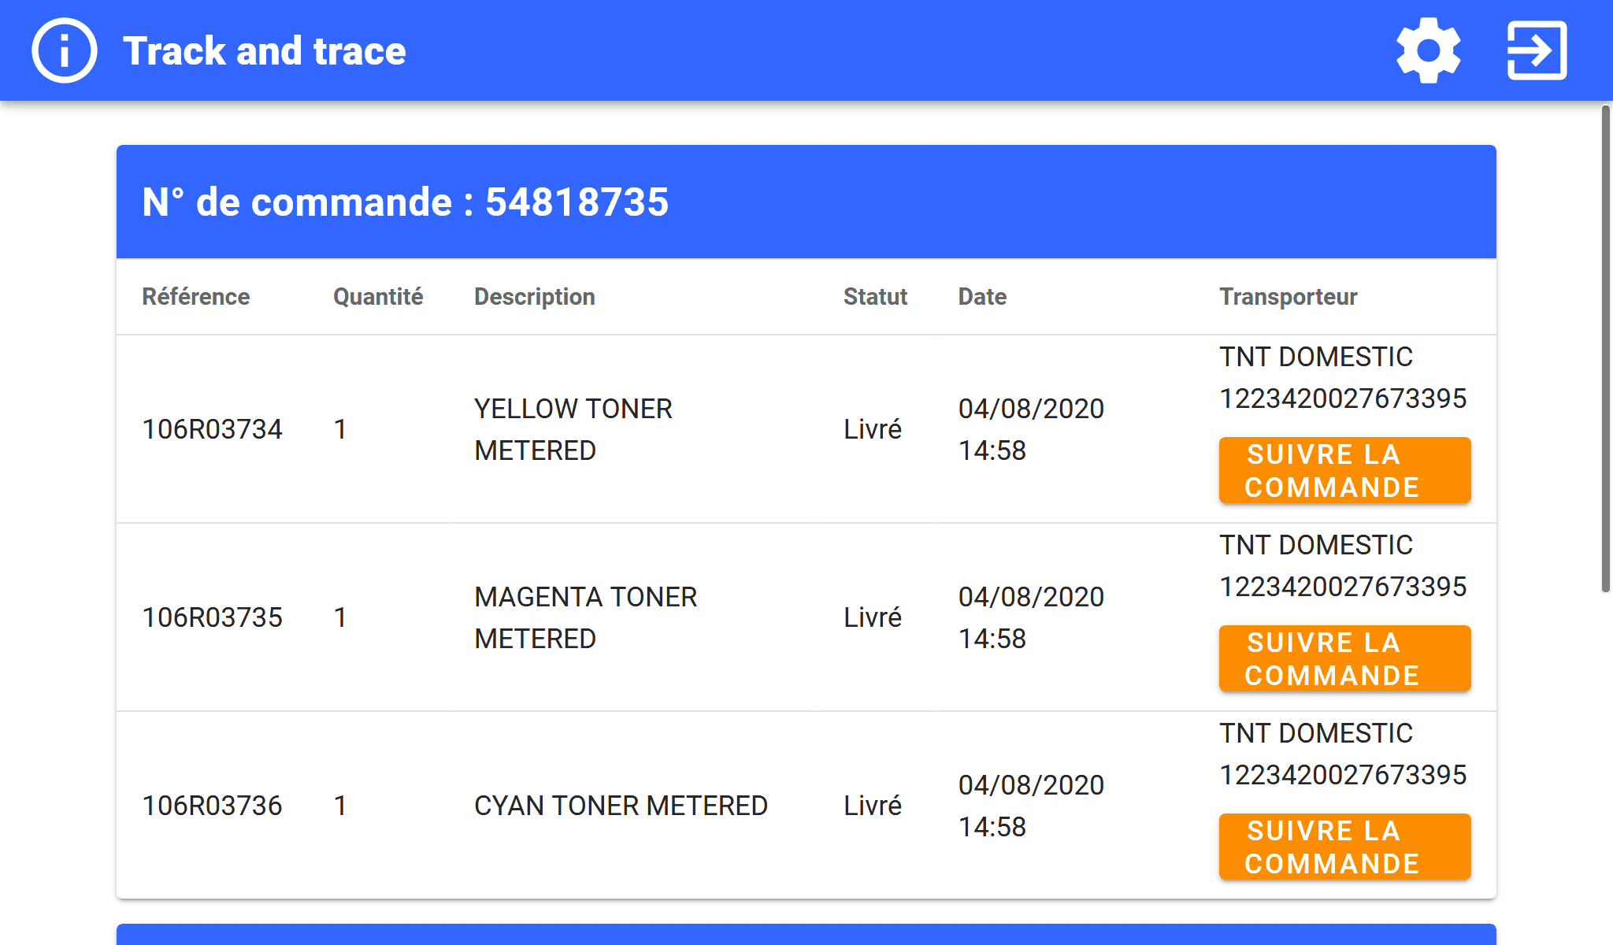Screen dimensions: 1613x945
Task: Click CYAN TONER METERED description
Action: coord(621,806)
